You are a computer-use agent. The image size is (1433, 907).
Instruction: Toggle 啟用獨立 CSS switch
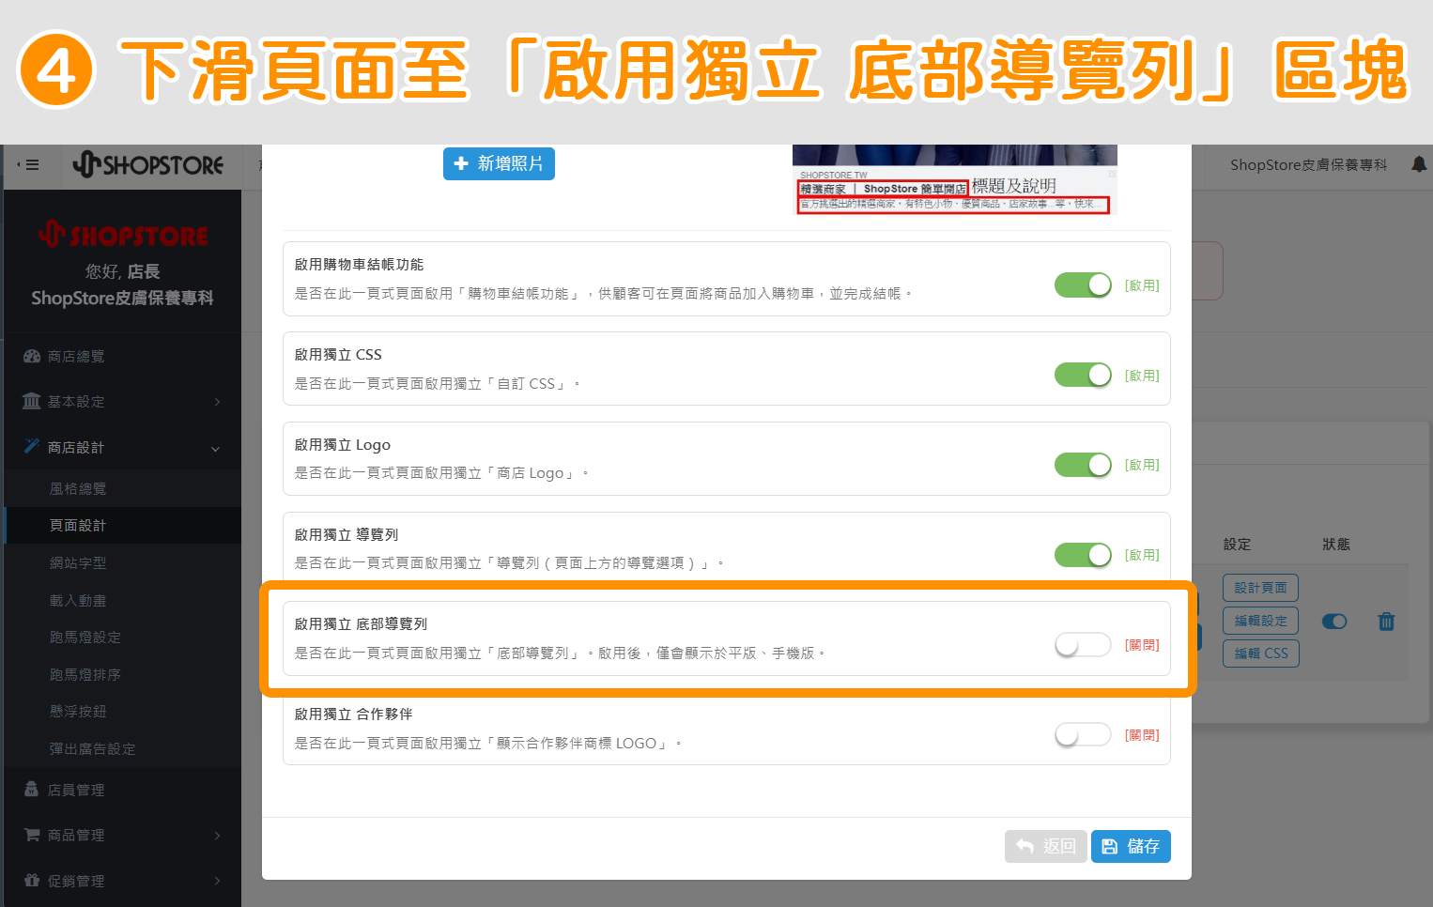pos(1083,375)
